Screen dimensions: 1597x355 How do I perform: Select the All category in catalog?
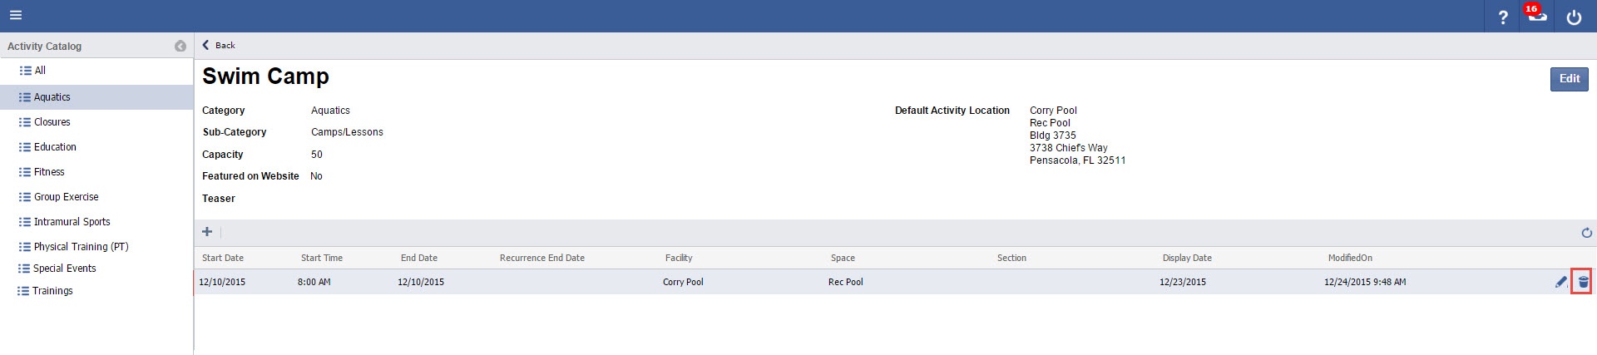[39, 71]
